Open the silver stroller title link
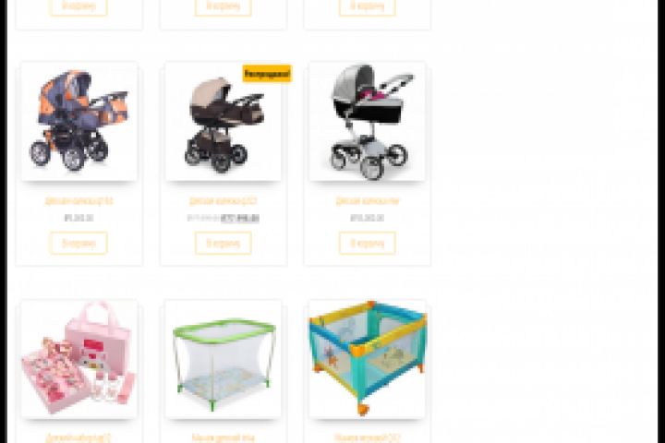Image resolution: width=665 pixels, height=443 pixels. (x=368, y=200)
